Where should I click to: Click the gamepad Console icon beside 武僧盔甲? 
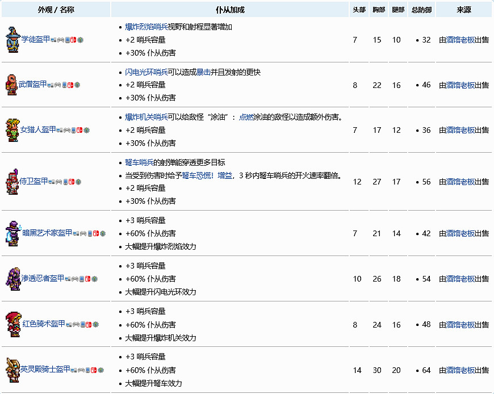tap(57, 85)
